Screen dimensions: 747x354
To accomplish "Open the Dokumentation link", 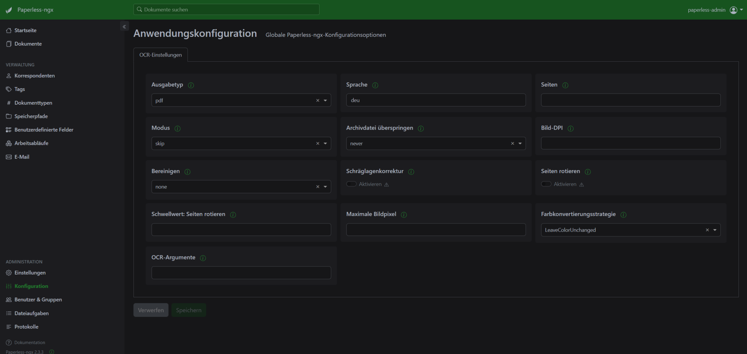I will [26, 342].
